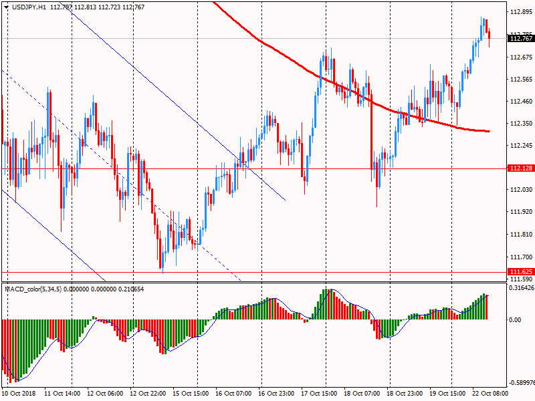Select the 112.128 red price level label
Viewport: 535px width, 401px height.
click(521, 168)
